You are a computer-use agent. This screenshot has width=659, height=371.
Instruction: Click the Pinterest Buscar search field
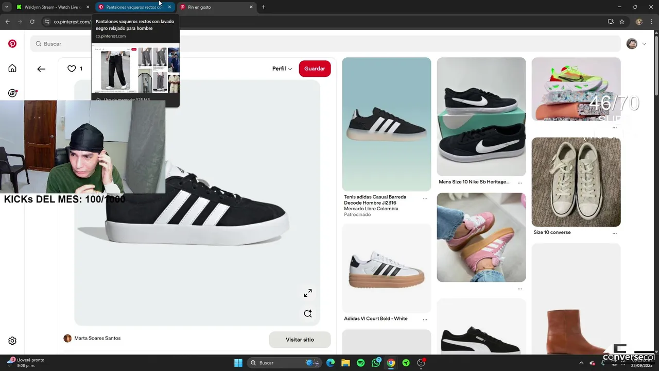pyautogui.click(x=325, y=44)
